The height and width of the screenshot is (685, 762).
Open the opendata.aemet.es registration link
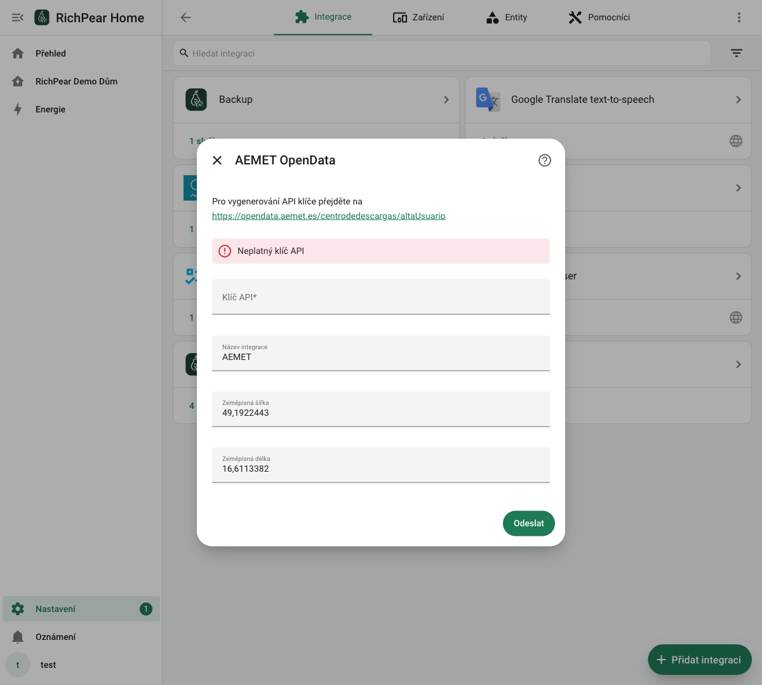coord(329,216)
